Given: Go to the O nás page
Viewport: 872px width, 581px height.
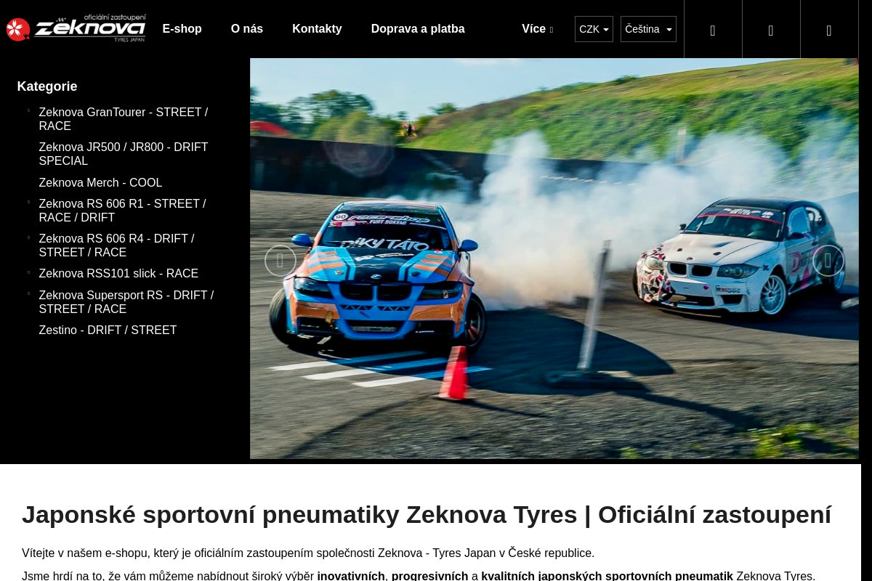Looking at the screenshot, I should point(247,29).
